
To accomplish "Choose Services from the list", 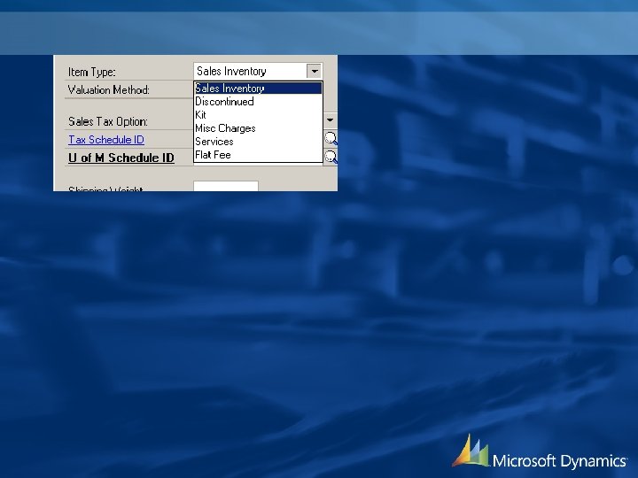I will [258, 142].
